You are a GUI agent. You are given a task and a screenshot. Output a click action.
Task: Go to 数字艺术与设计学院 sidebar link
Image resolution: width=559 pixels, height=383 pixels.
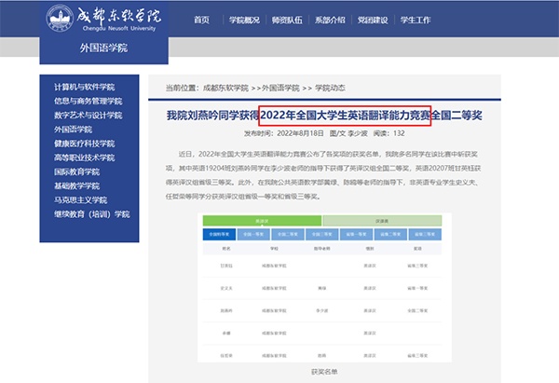point(89,116)
